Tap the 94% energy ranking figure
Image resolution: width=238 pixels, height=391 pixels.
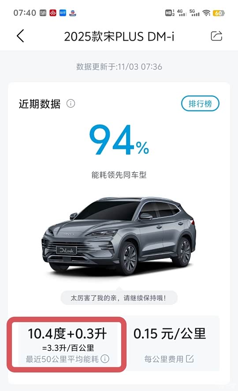119,140
